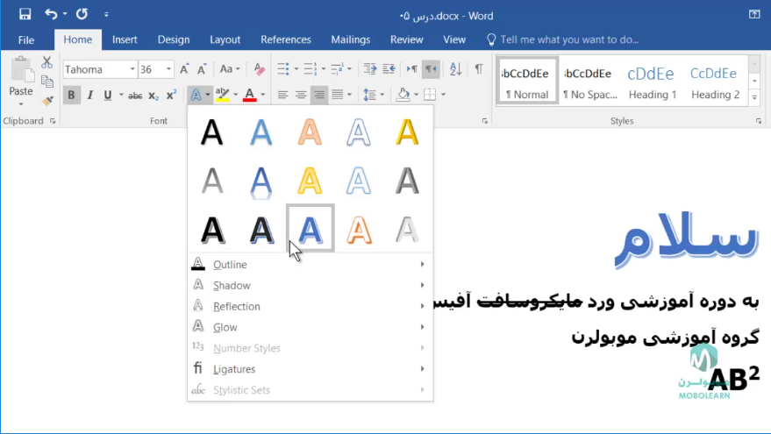Open the font name dropdown for Tahoma
The width and height of the screenshot is (771, 434).
[x=132, y=69]
